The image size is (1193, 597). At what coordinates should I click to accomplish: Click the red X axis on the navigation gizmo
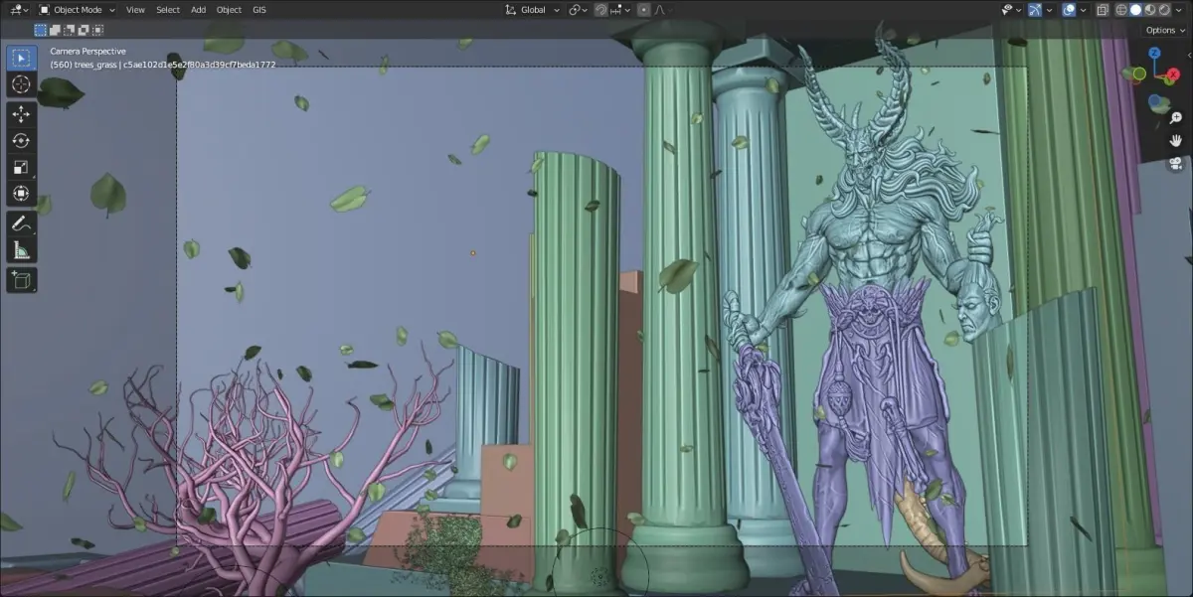click(x=1173, y=75)
